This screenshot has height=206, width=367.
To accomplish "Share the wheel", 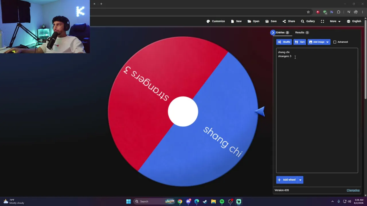I will 289,21.
